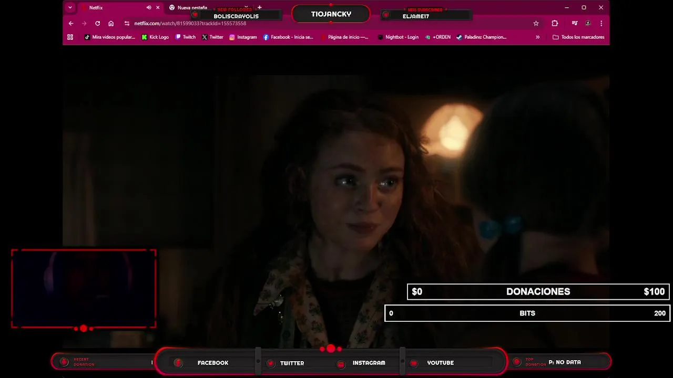Maximize the browser window

pos(584,7)
